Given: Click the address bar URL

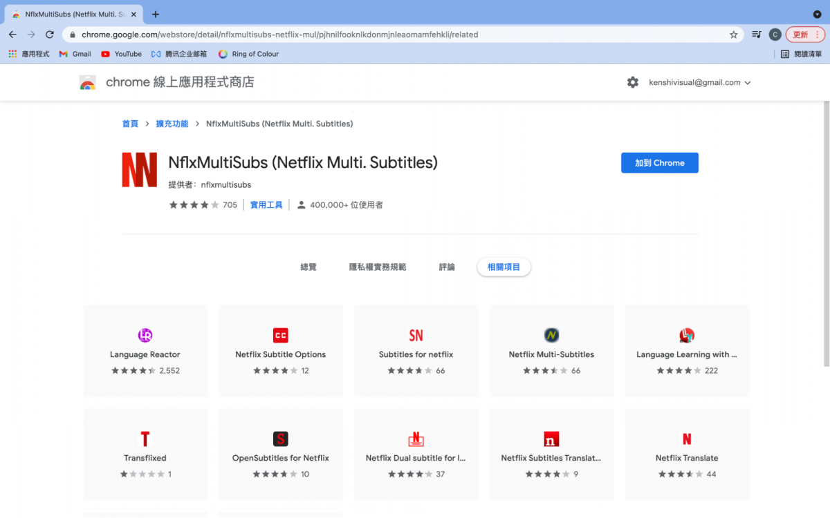Looking at the screenshot, I should click(279, 35).
